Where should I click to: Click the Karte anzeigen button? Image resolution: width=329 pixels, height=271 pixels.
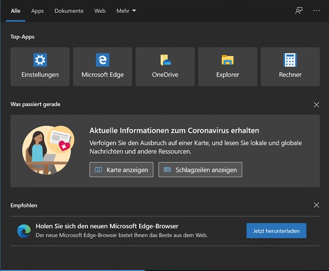coord(121,170)
